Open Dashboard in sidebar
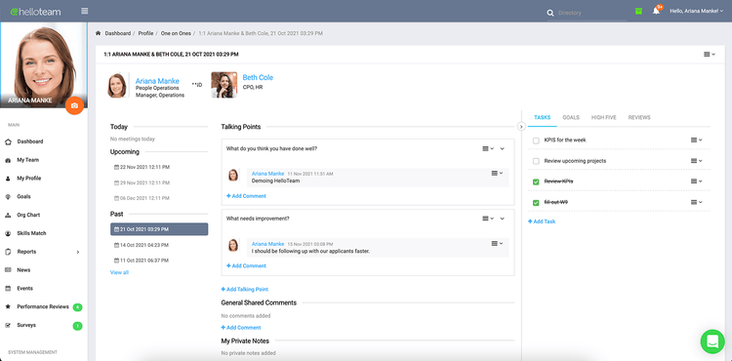Viewport: 732px width, 361px height. tap(30, 141)
